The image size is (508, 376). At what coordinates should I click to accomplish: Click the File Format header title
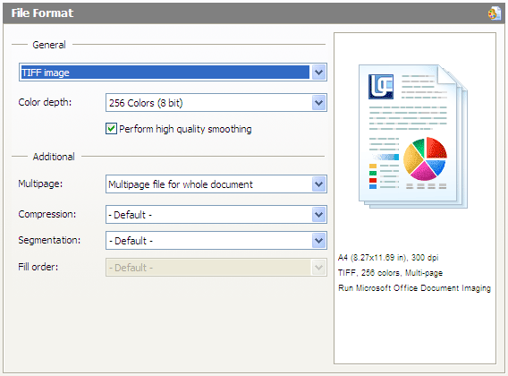[x=42, y=13]
